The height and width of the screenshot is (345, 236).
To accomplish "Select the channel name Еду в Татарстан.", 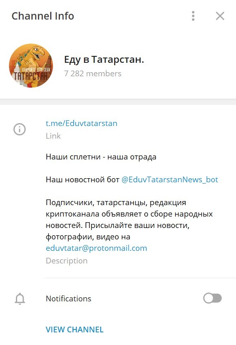I will coord(104,60).
